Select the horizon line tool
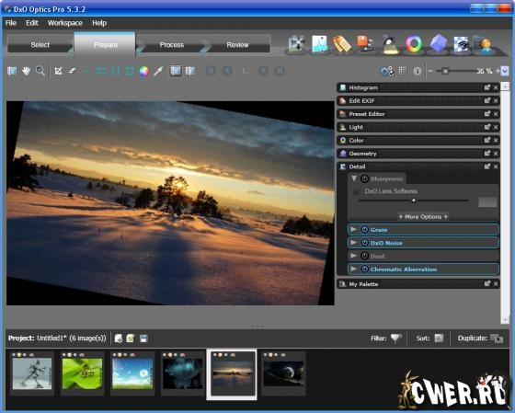This screenshot has width=515, height=413. click(87, 71)
